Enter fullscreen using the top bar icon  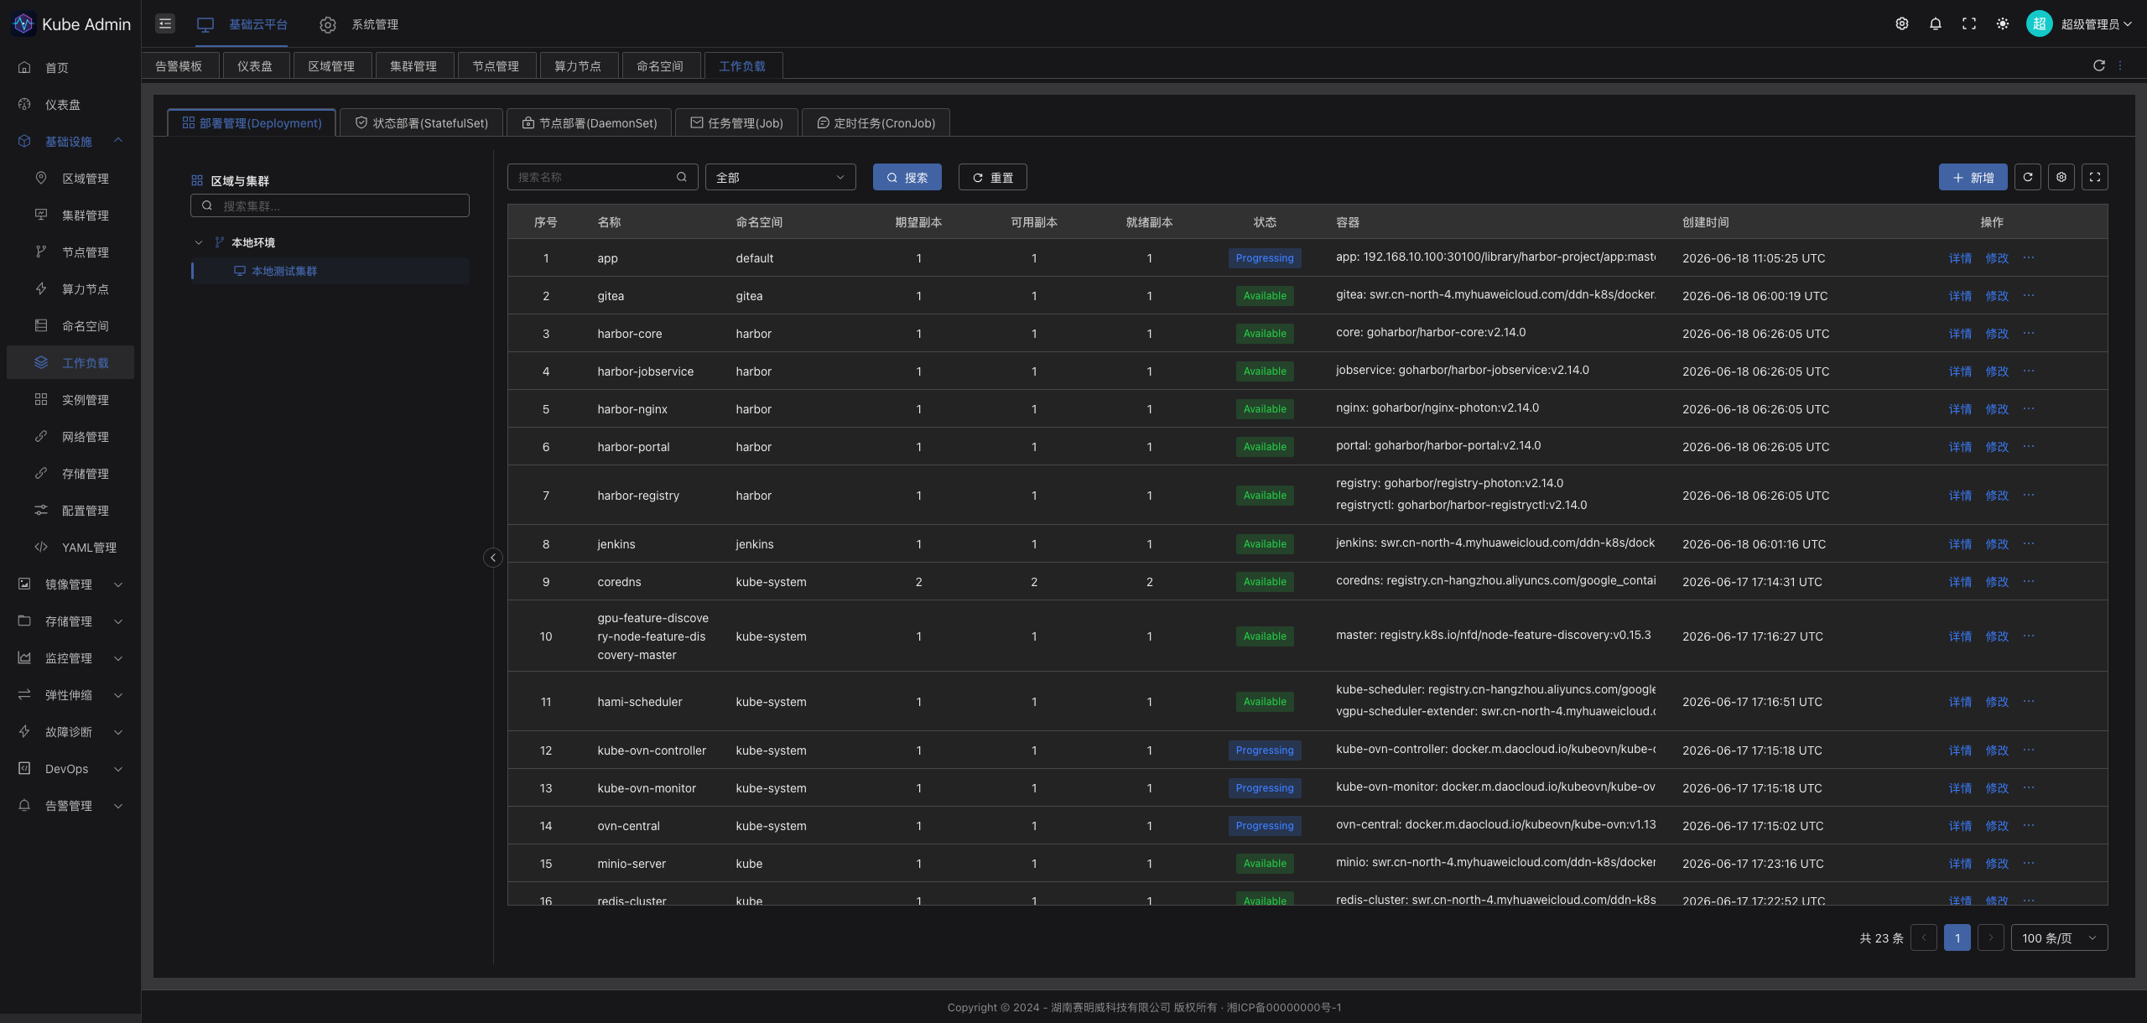pyautogui.click(x=1969, y=23)
